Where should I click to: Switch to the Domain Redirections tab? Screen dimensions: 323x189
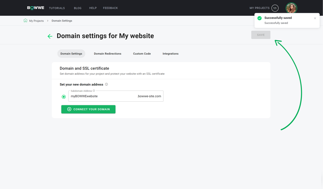click(x=108, y=54)
